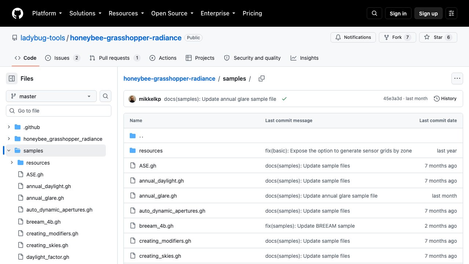View the green commit status checkmark

(x=284, y=99)
